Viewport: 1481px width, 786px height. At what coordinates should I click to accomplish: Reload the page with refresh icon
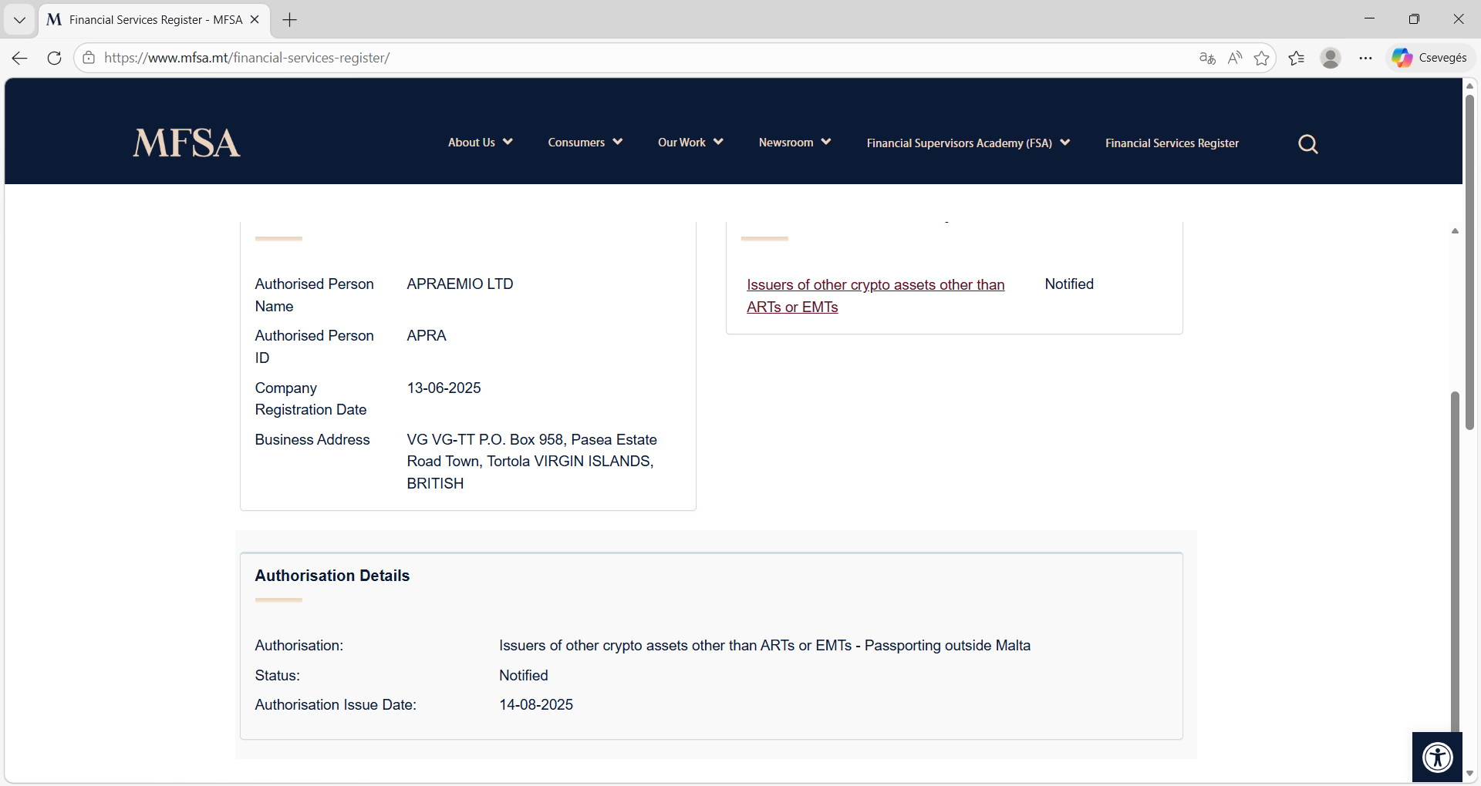tap(54, 58)
